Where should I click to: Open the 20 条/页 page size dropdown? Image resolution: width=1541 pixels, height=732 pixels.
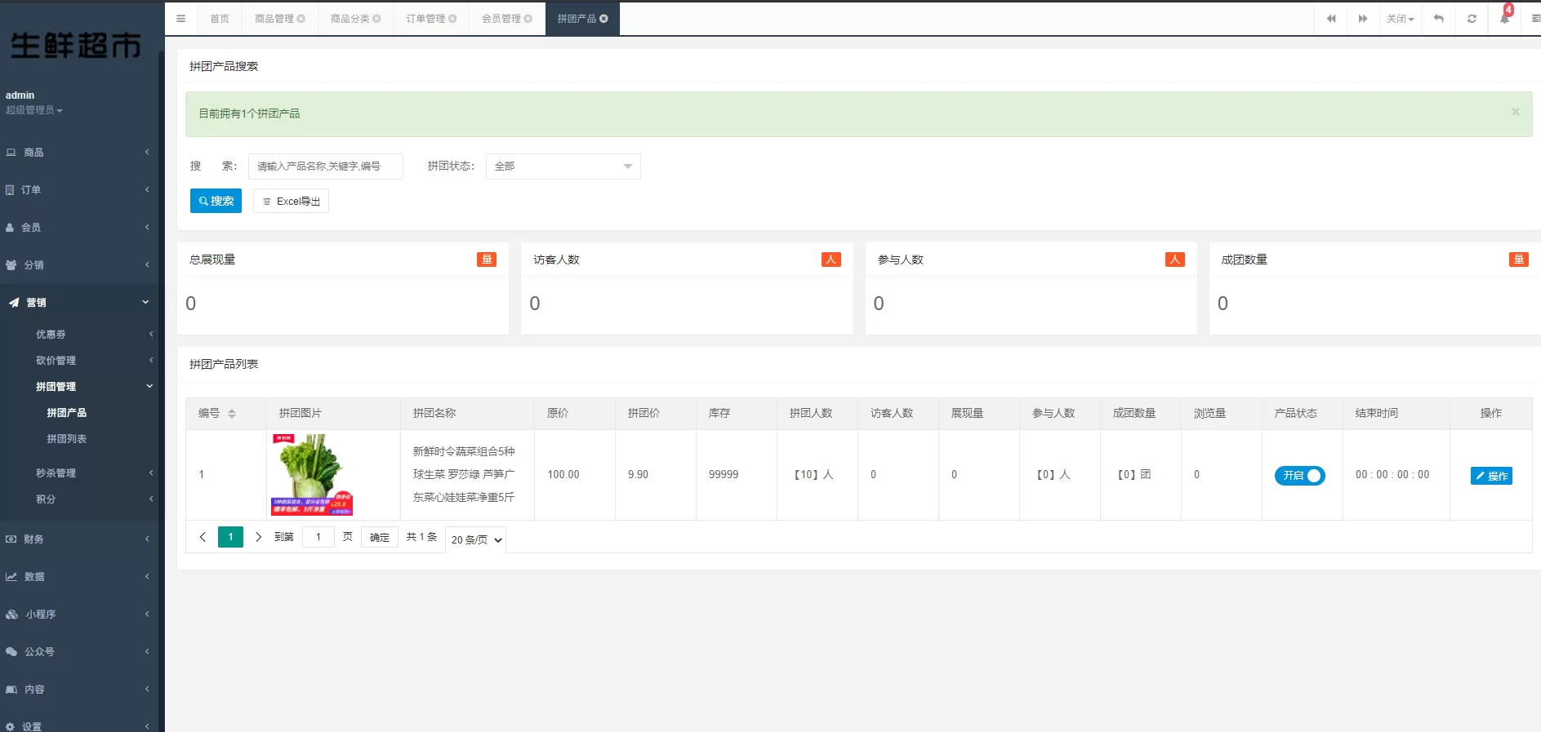tap(475, 539)
